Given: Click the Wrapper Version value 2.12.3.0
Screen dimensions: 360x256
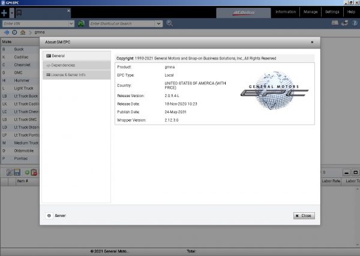Looking at the screenshot, I should [171, 120].
